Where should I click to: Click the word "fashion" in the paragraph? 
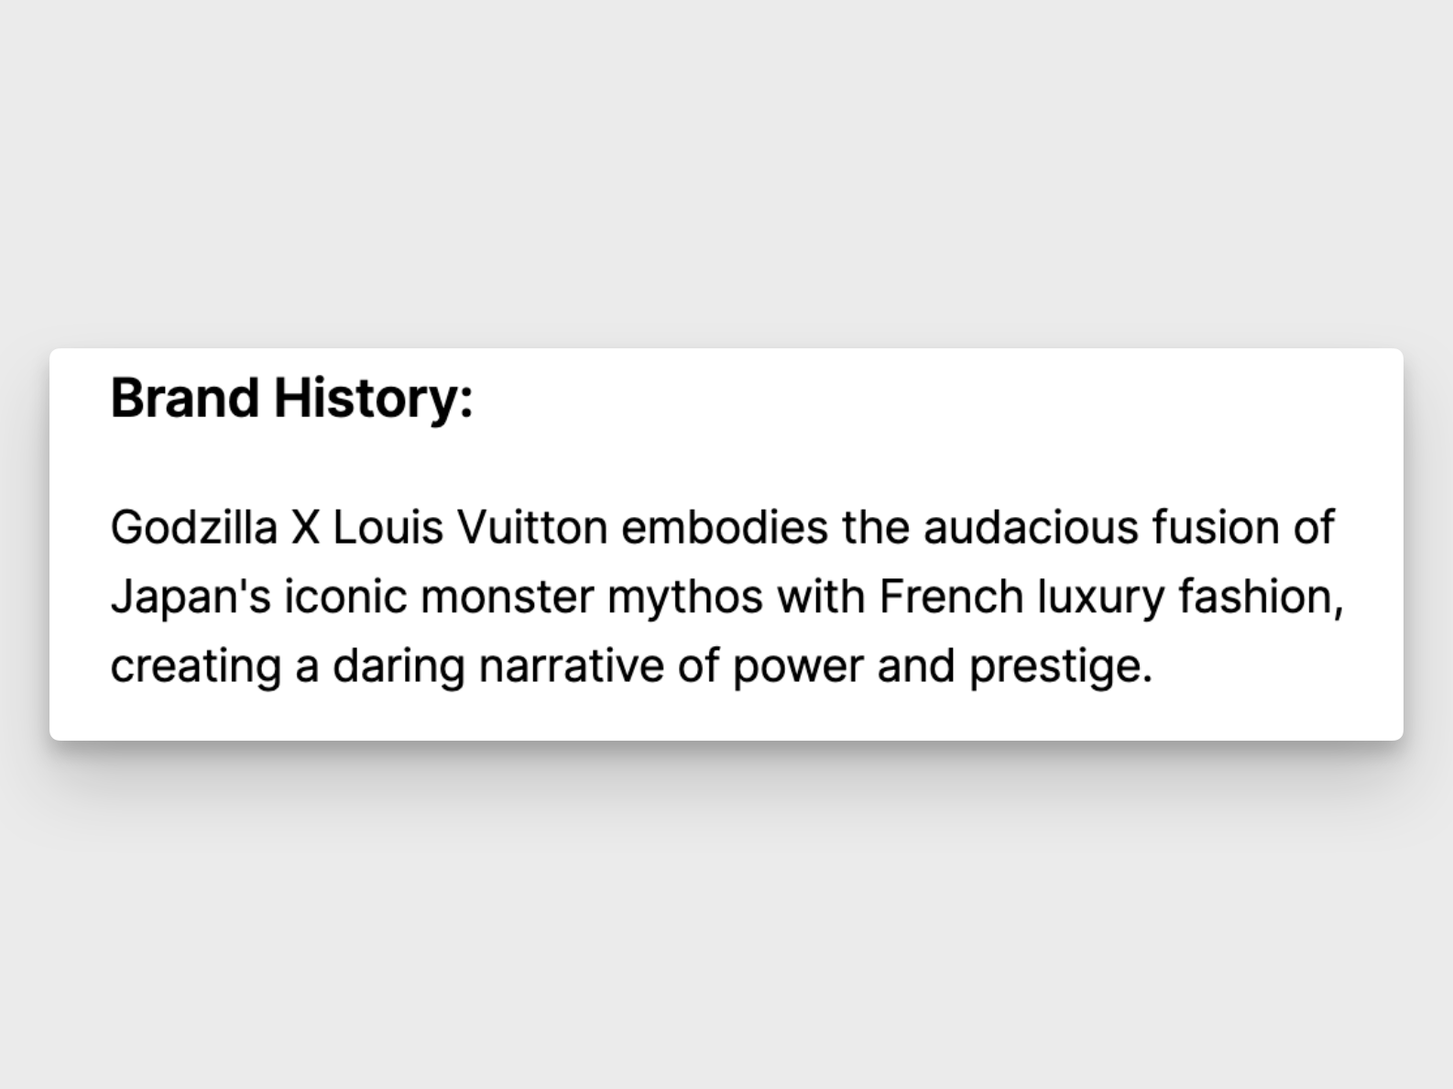tap(1257, 597)
